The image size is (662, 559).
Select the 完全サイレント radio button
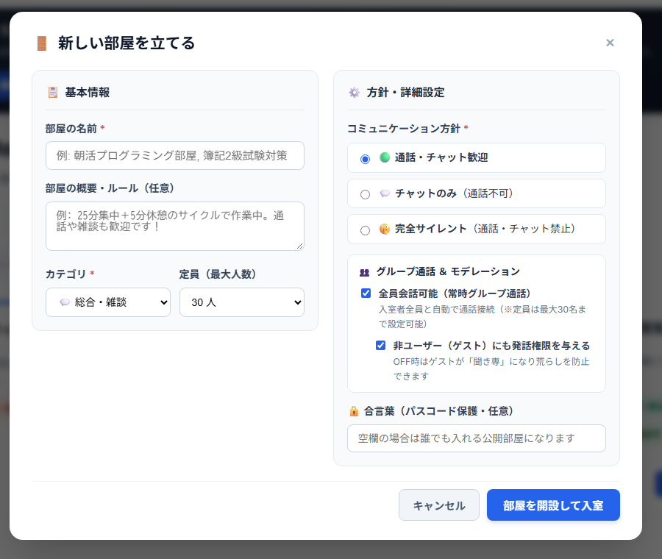click(365, 230)
